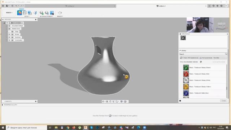Viewport: 231px width, 130px height.
Task: Open Photoshop from the taskbar
Action: tap(97, 127)
